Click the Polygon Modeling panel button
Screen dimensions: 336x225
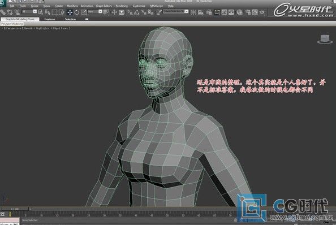pyautogui.click(x=12, y=24)
